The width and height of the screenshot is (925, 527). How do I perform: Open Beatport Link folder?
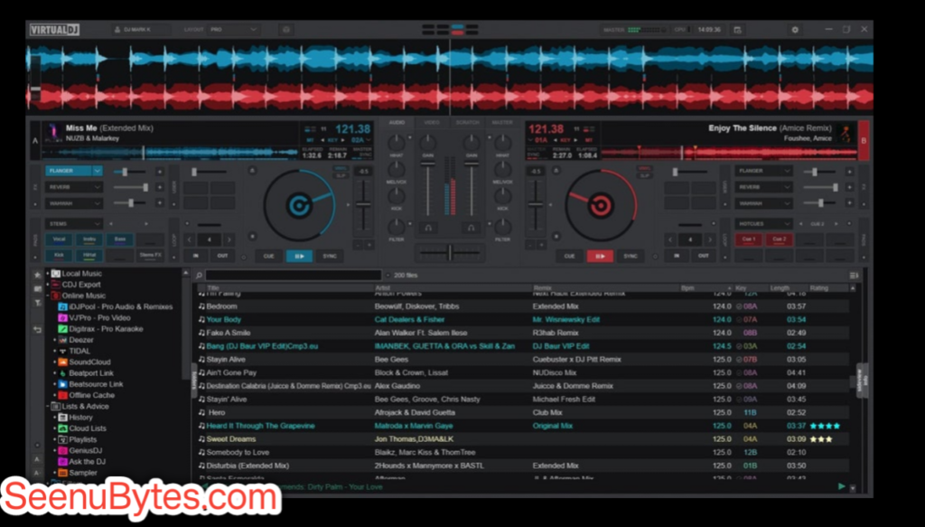click(91, 373)
